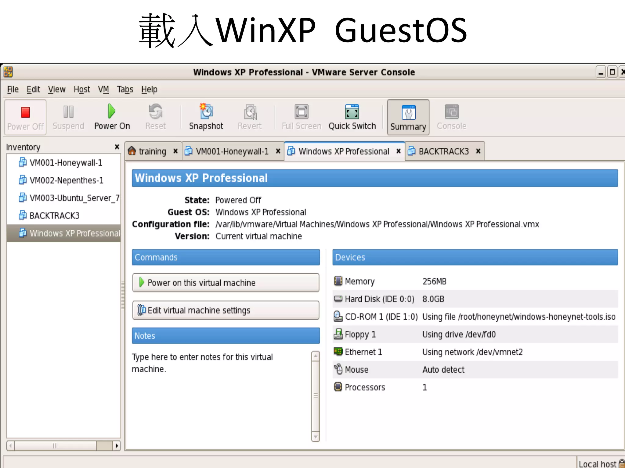Click the Inventory scrollbar left arrow
Image resolution: width=625 pixels, height=468 pixels.
coord(10,446)
